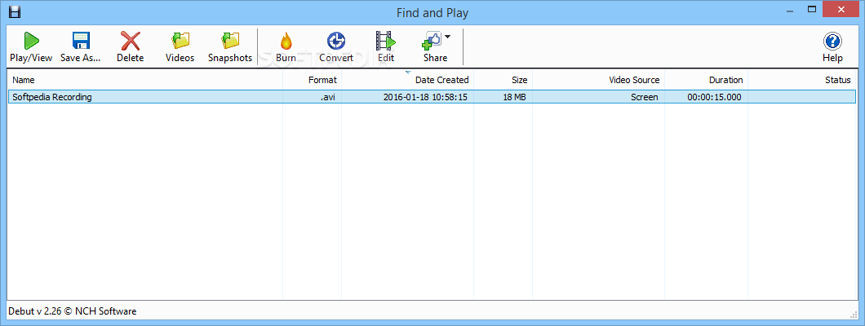The width and height of the screenshot is (865, 326).
Task: Sort by the Date Created column header
Action: coord(408,80)
